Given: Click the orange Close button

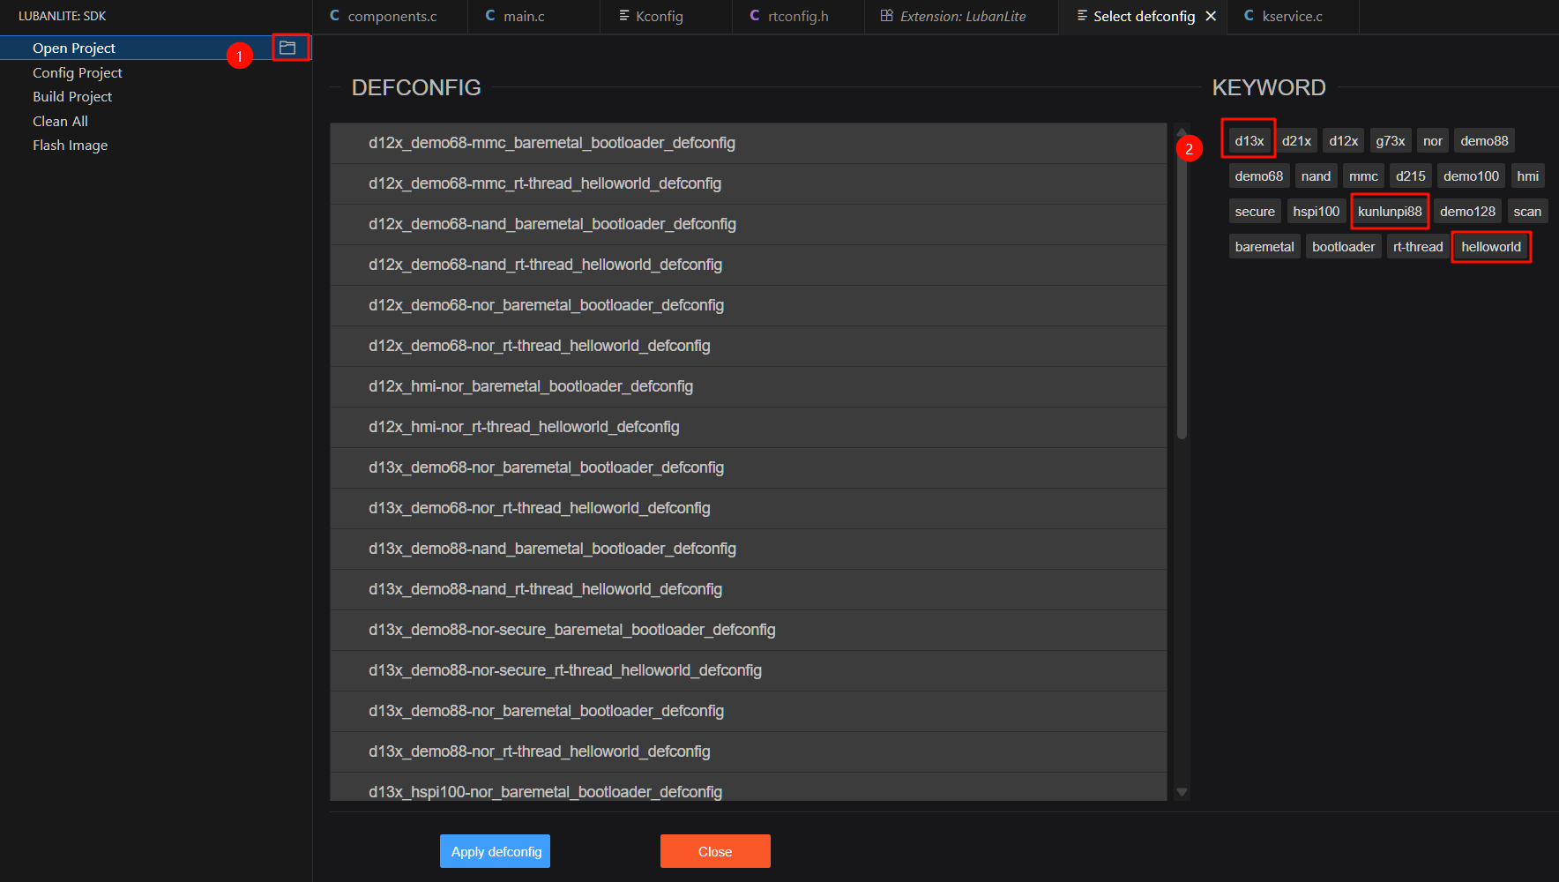Looking at the screenshot, I should click(715, 851).
